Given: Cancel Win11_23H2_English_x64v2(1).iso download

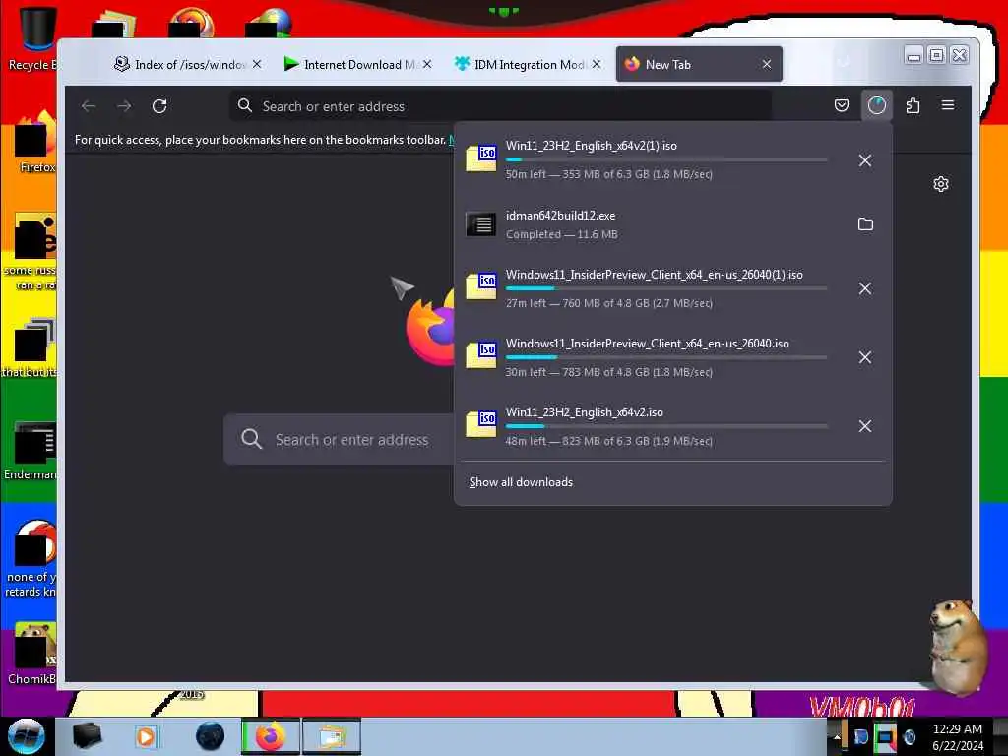Looking at the screenshot, I should [865, 160].
